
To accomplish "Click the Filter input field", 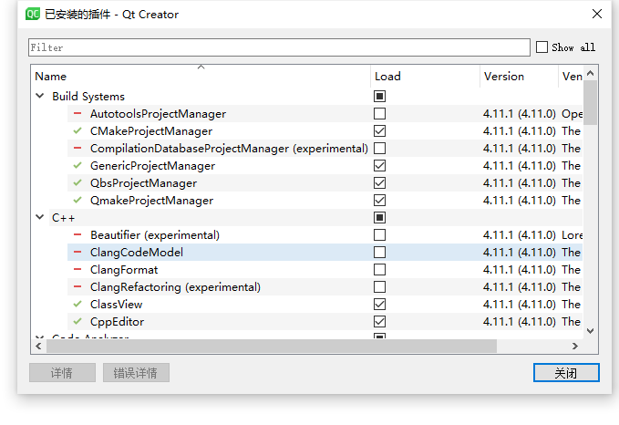I will coord(279,47).
